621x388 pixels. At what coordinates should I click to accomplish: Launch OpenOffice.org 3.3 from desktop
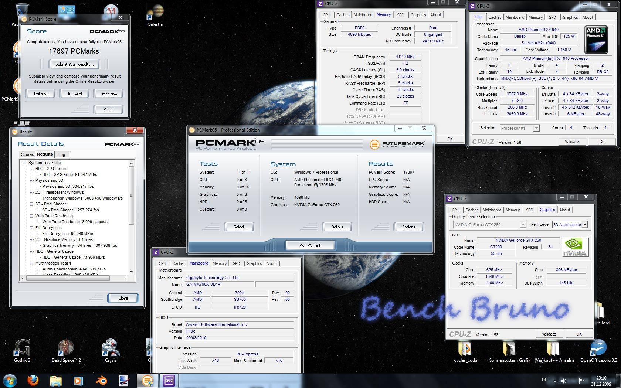[x=598, y=351]
